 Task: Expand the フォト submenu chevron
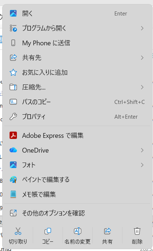point(142,165)
